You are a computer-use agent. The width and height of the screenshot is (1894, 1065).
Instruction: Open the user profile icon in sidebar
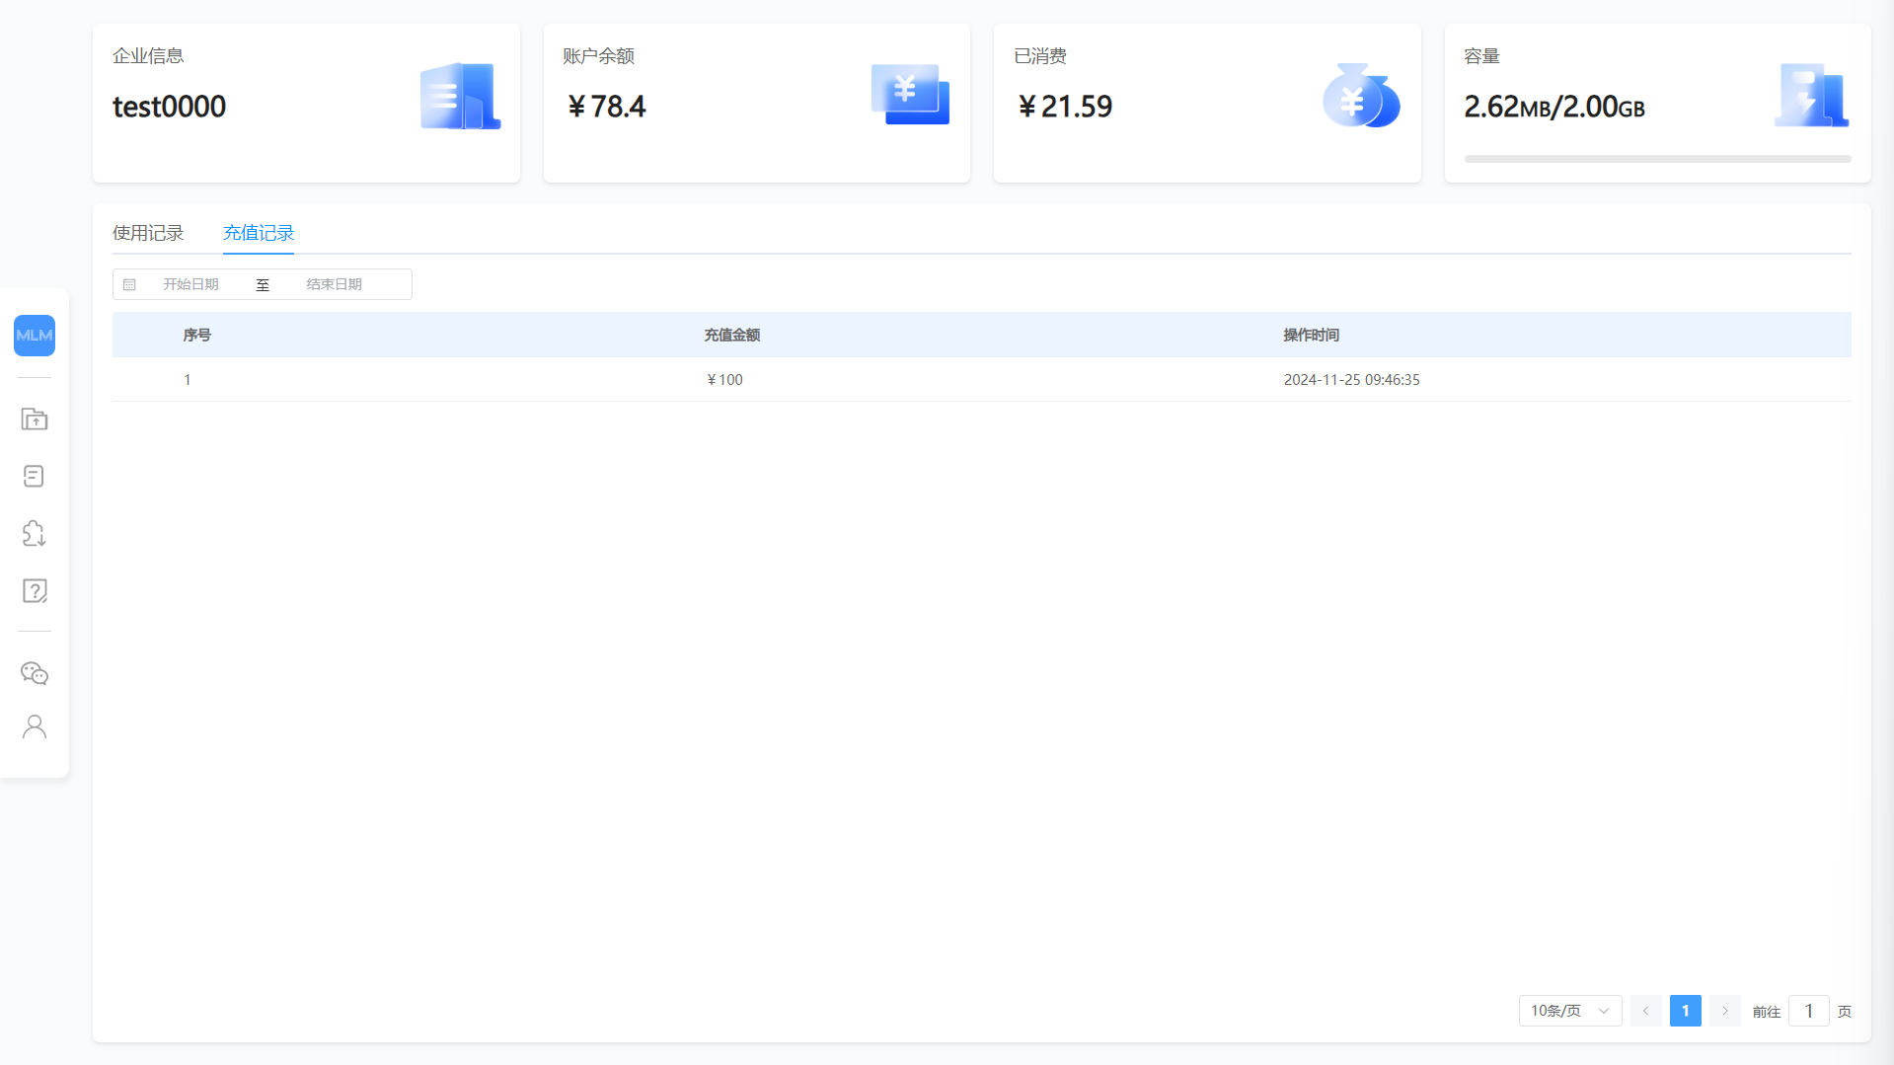(x=35, y=727)
